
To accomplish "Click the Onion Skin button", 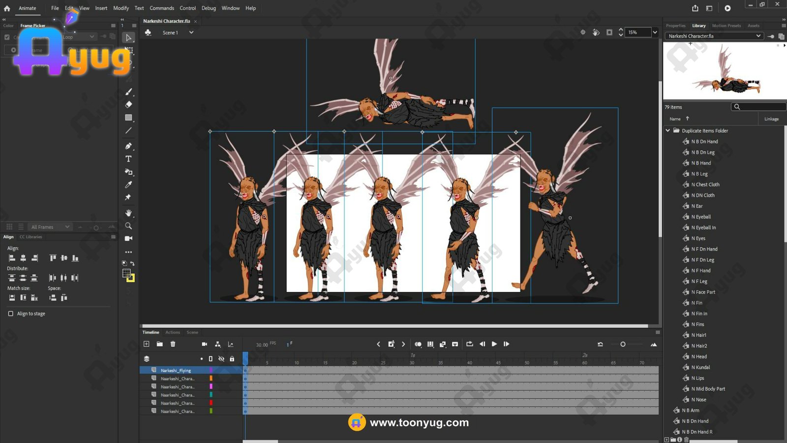I will tap(418, 344).
